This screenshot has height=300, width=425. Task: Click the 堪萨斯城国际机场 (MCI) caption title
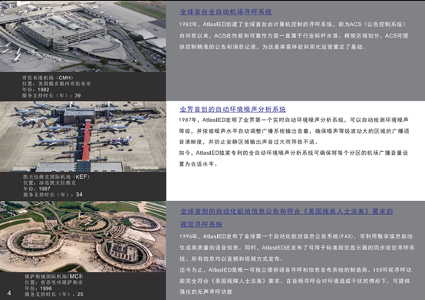54,276
